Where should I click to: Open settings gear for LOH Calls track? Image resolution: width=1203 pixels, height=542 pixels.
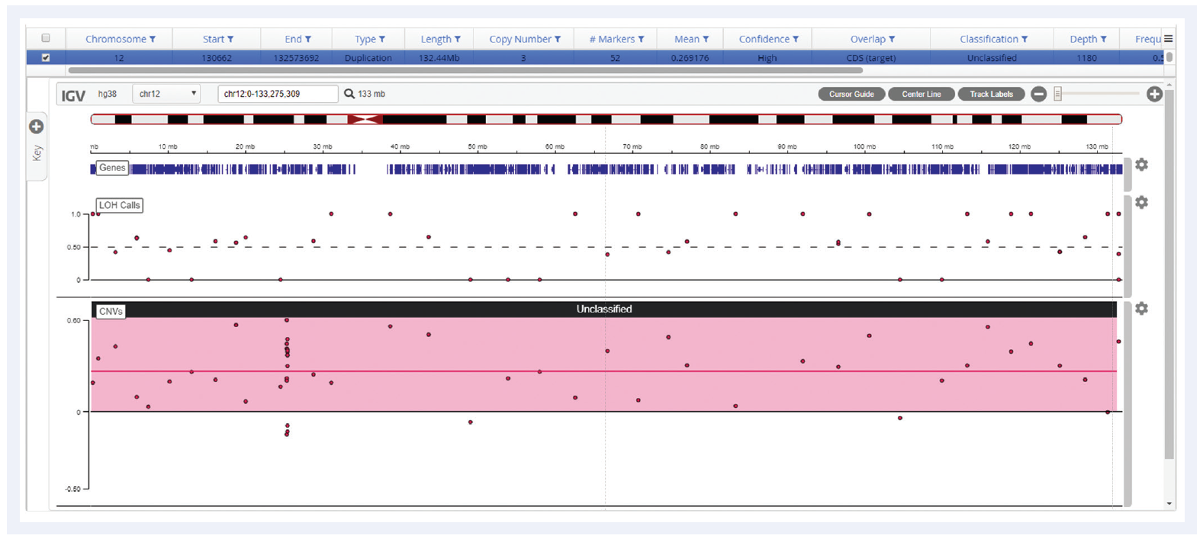click(1141, 203)
